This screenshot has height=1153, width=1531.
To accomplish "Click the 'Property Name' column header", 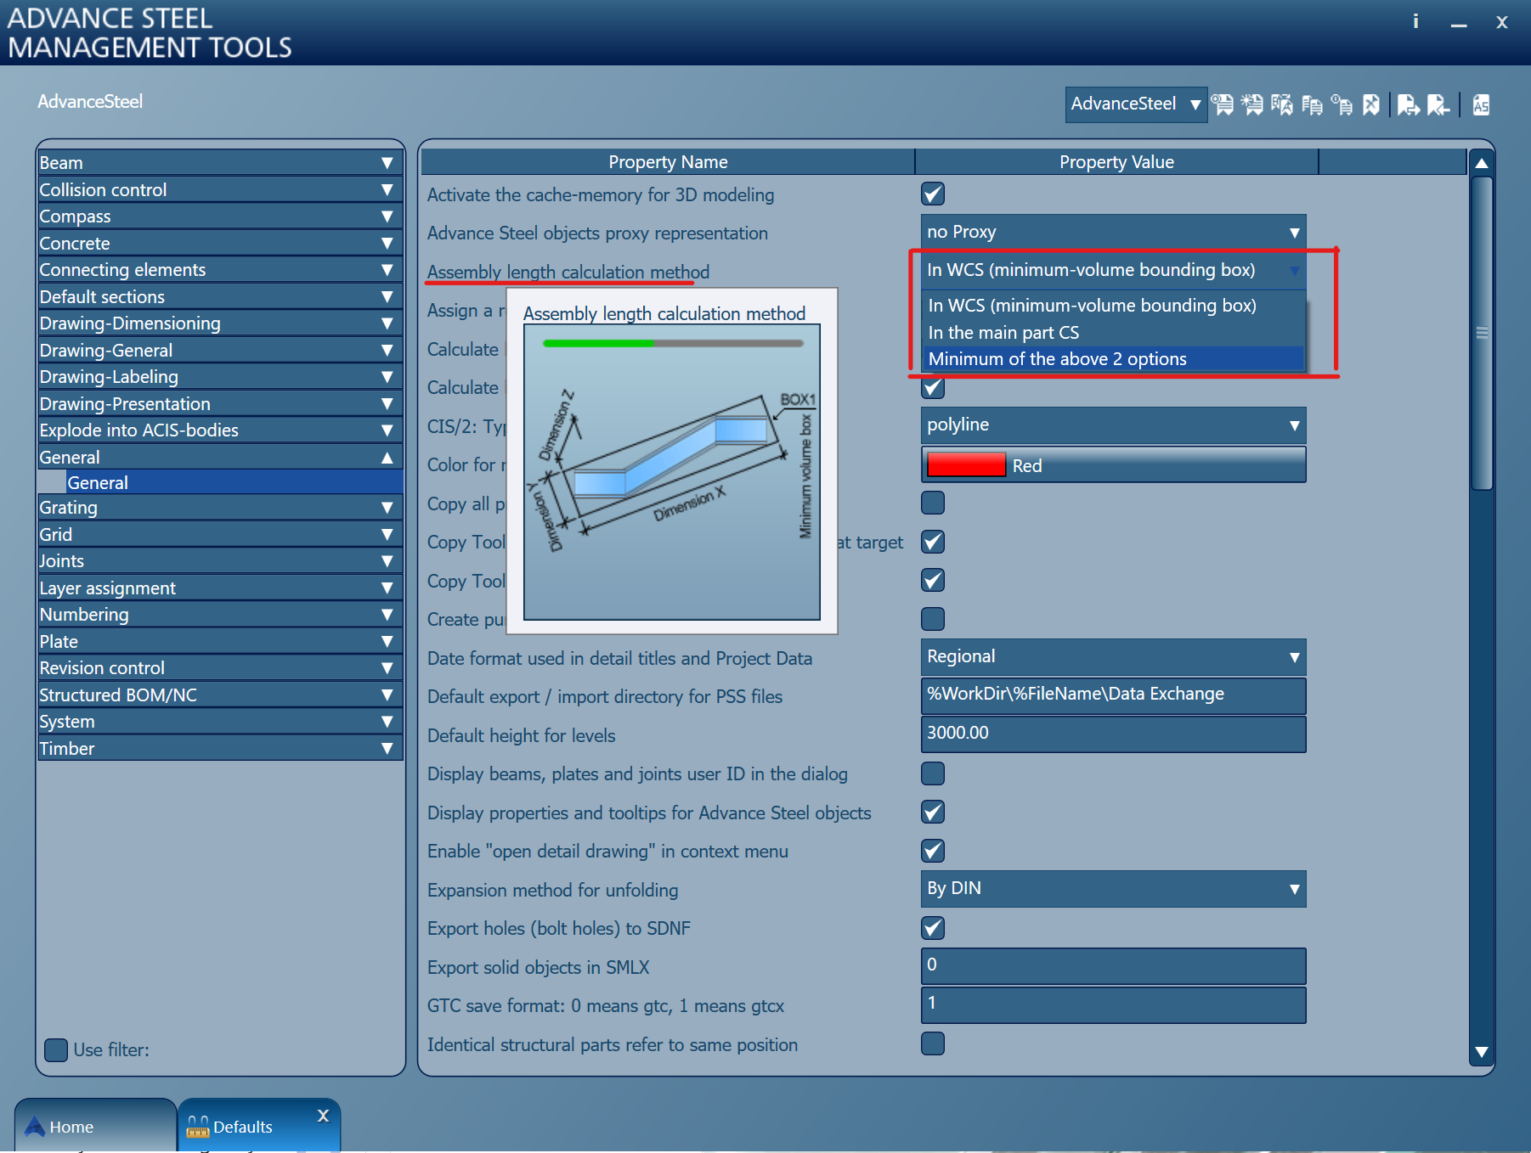I will click(668, 162).
